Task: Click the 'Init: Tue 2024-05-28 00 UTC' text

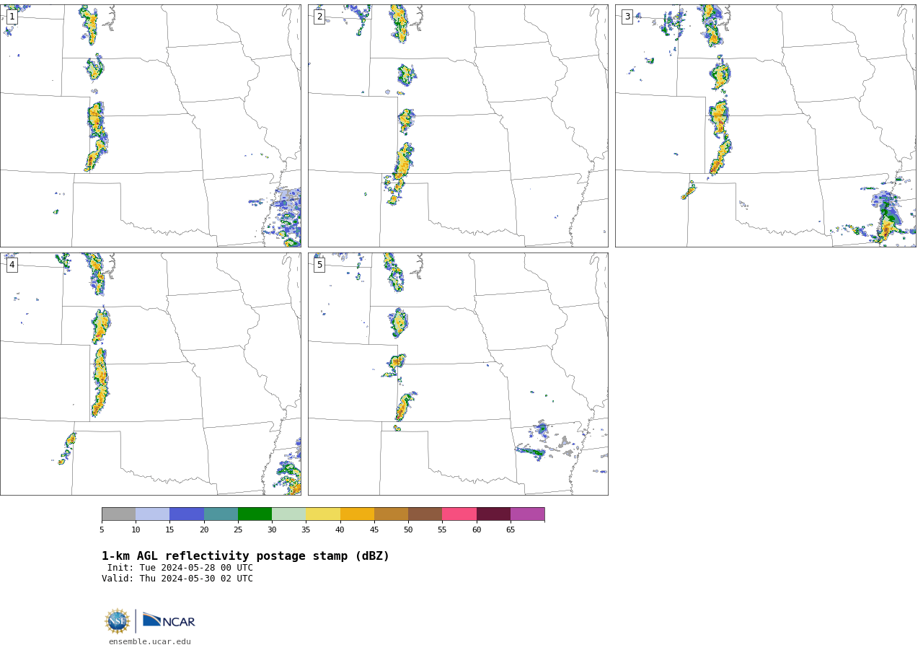Action: click(x=180, y=568)
